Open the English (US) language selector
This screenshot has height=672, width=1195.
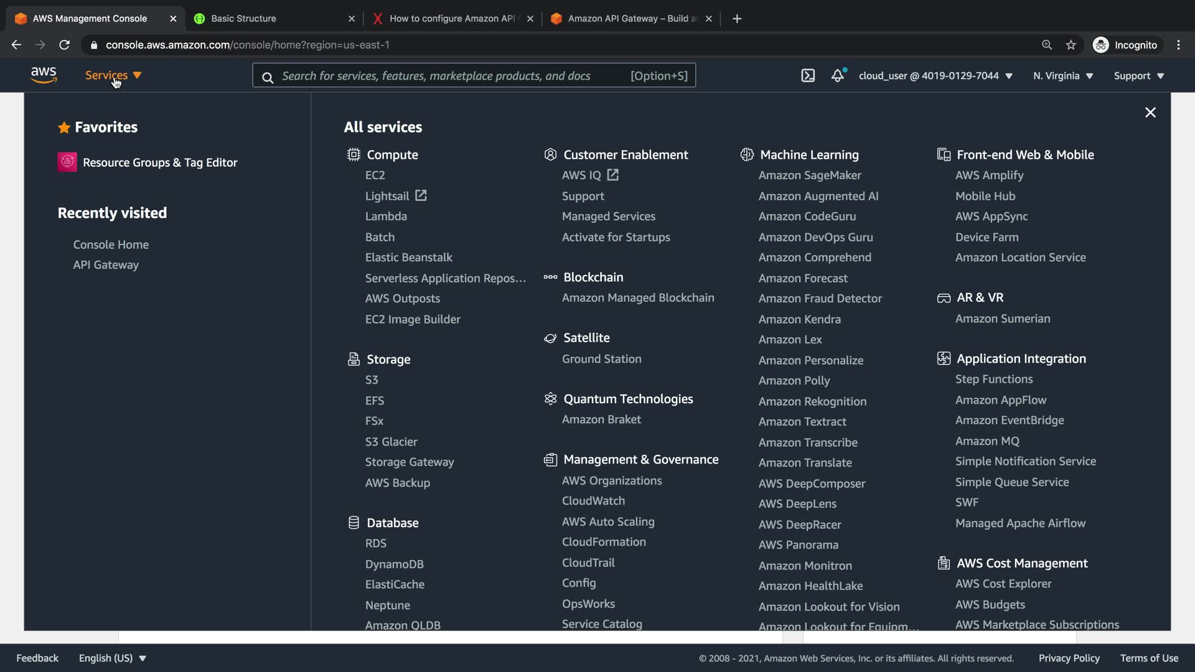pyautogui.click(x=112, y=658)
